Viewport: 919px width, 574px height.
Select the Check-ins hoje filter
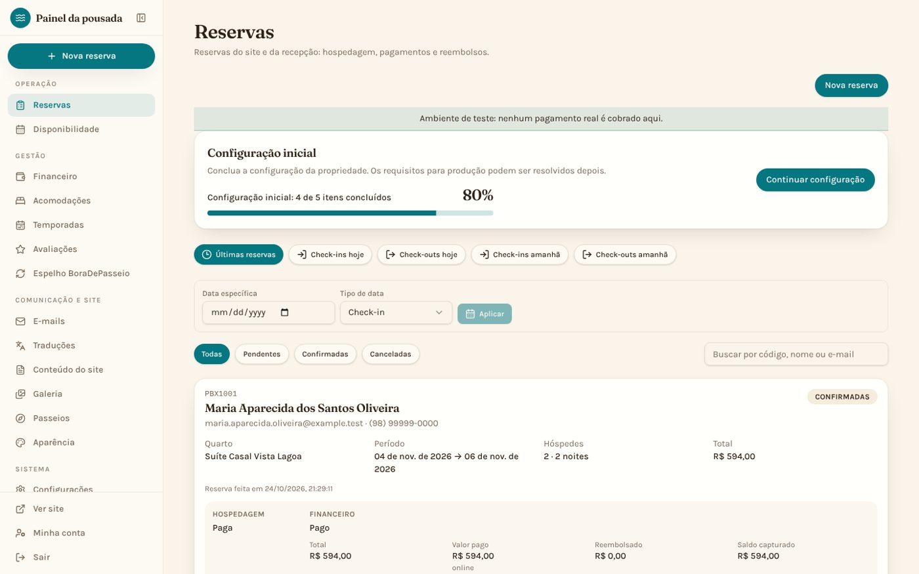(x=330, y=255)
